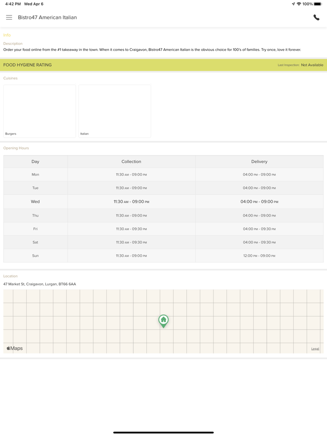Tap the green home map pin

click(163, 321)
